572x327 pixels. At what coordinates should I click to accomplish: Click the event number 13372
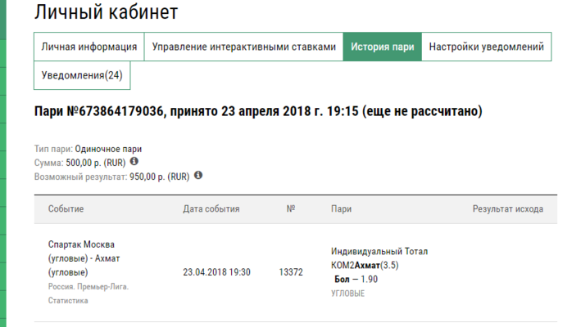(291, 272)
